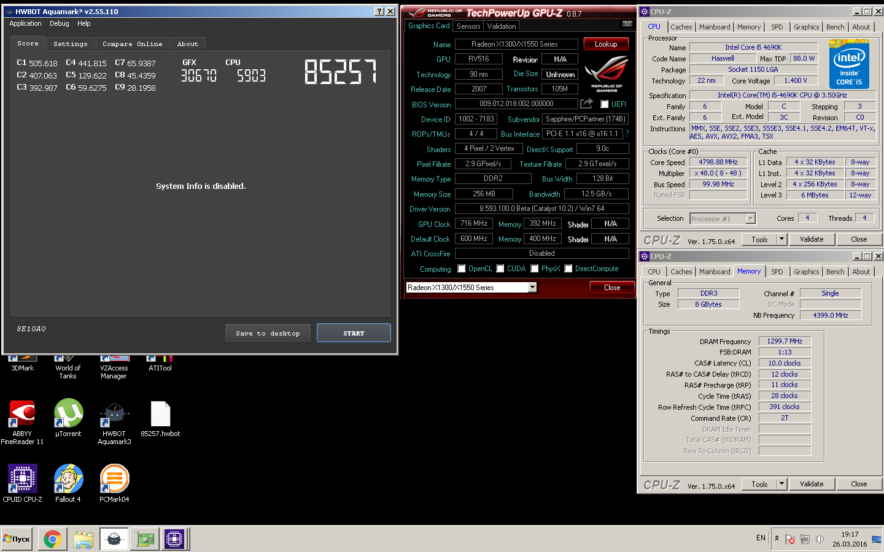Viewport: 884px width, 552px height.
Task: Open Google Chrome from the taskbar
Action: click(52, 539)
